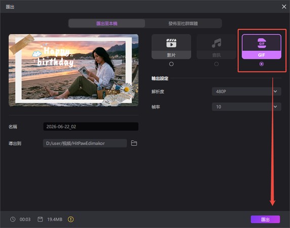Image resolution: width=290 pixels, height=228 pixels.
Task: Click the clock duration icon
Action: (x=13, y=219)
